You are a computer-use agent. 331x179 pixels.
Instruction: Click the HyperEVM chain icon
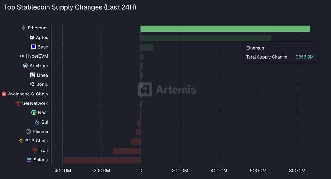point(22,56)
